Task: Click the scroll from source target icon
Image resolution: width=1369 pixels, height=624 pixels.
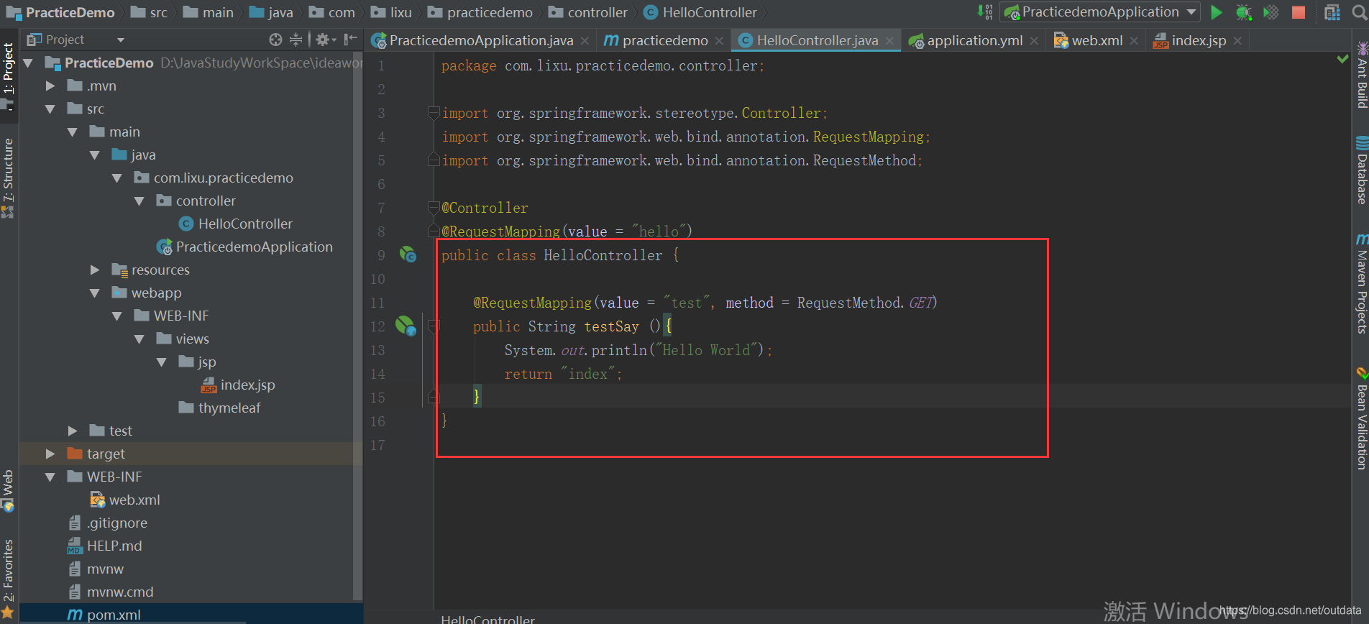Action: click(275, 40)
